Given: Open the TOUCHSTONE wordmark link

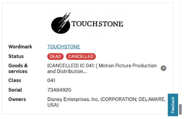Looking at the screenshot, I should click(x=64, y=47).
